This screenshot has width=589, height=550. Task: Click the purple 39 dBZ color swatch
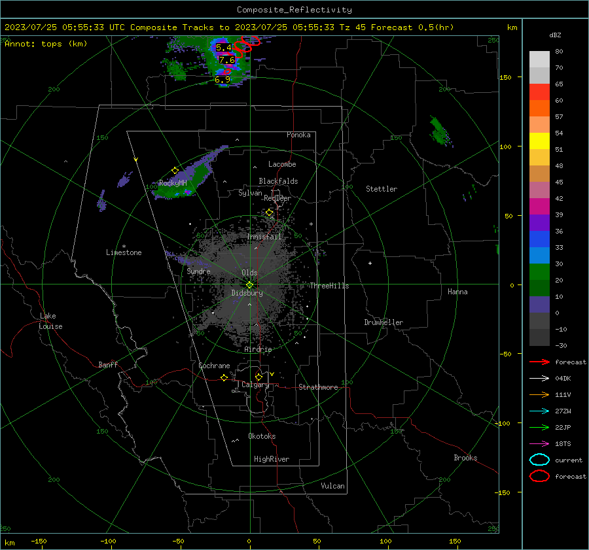point(539,222)
